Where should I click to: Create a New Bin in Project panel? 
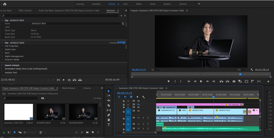pos(87,132)
